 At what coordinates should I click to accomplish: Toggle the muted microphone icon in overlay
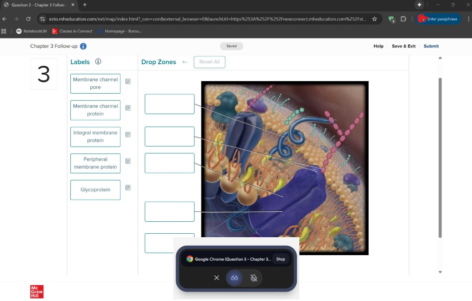point(254,278)
